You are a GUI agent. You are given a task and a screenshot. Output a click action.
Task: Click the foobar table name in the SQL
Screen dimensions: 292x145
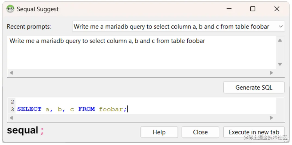point(111,109)
